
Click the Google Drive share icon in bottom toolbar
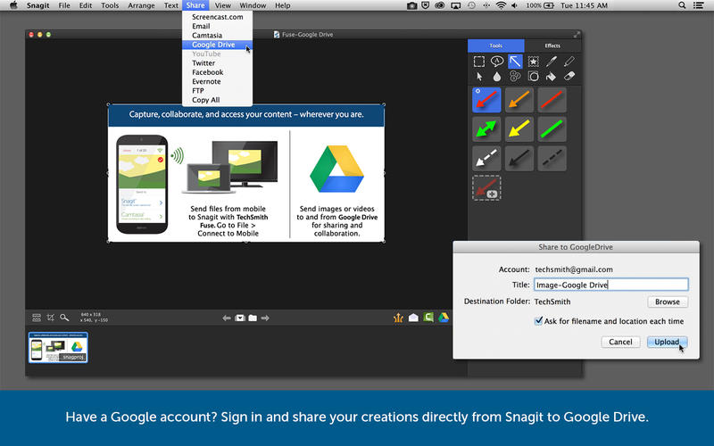coord(444,318)
